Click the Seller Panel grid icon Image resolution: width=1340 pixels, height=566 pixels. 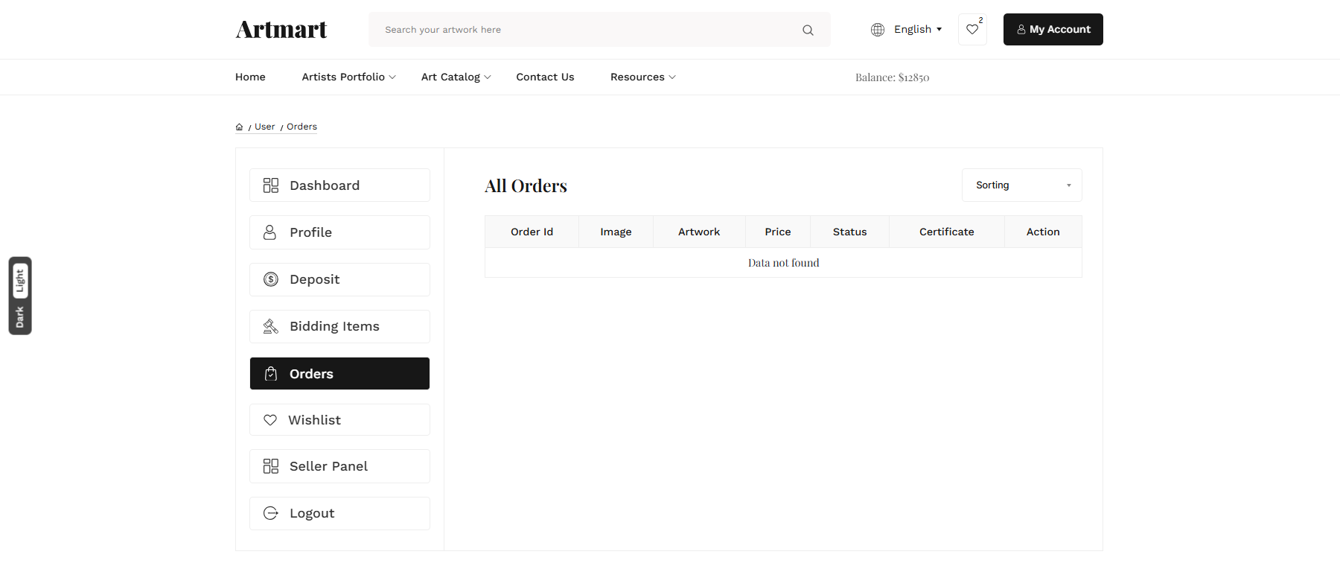click(x=271, y=466)
